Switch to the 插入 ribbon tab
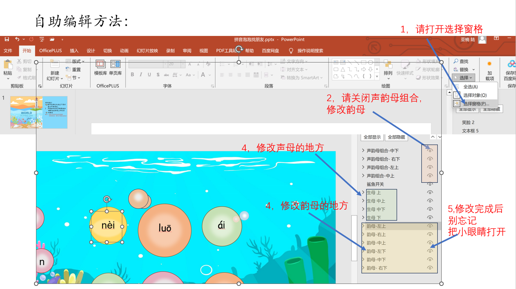Screen dimensions: 516x289 coord(74,51)
